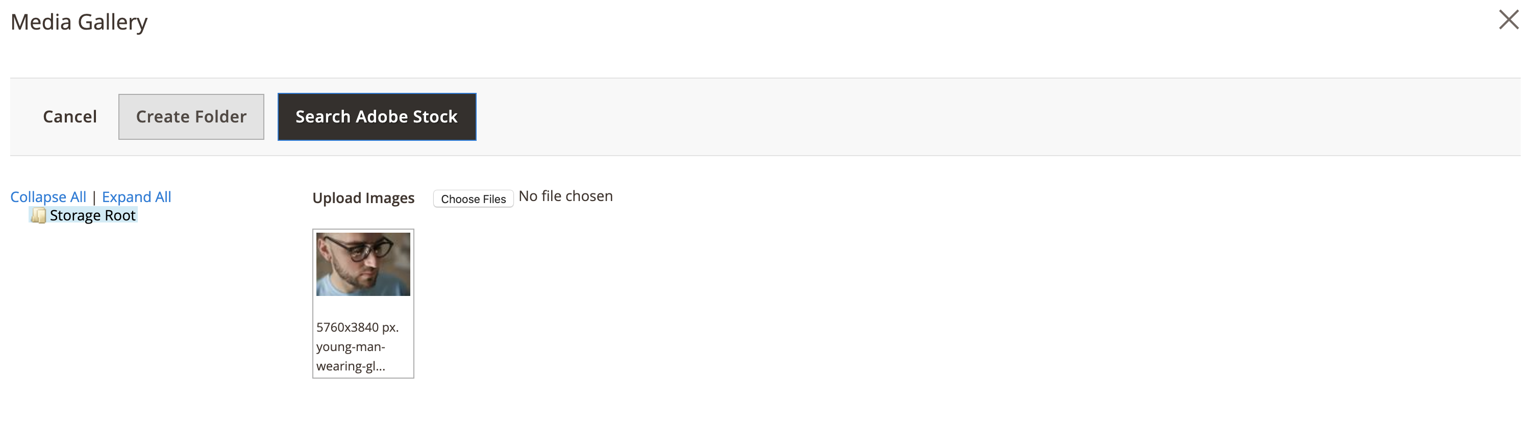The image size is (1534, 448).
Task: Click the Upload Images label
Action: (x=364, y=198)
